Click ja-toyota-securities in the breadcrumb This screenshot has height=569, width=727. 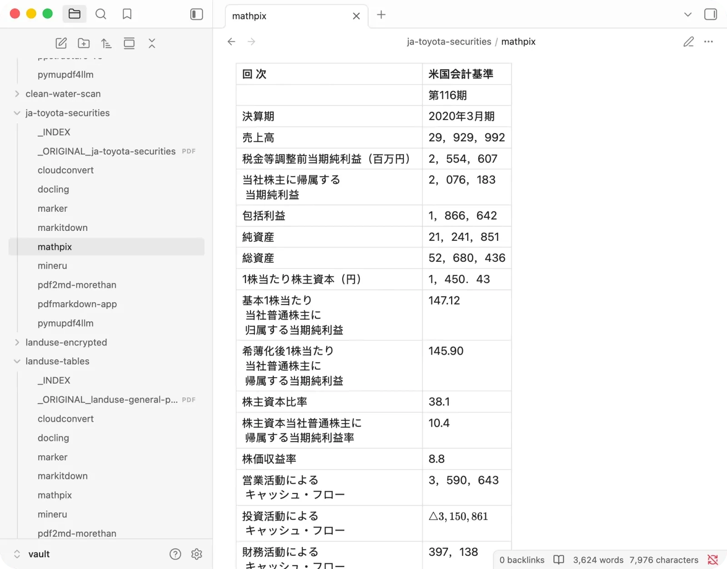coord(449,41)
